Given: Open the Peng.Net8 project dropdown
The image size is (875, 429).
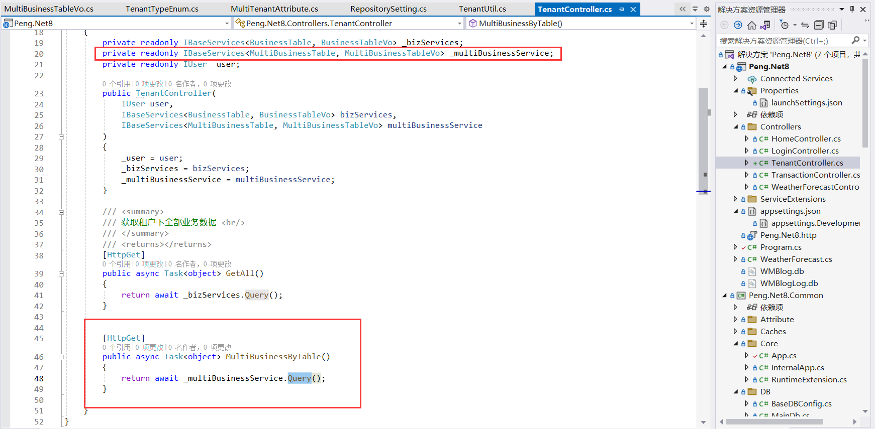Looking at the screenshot, I should click(x=227, y=24).
